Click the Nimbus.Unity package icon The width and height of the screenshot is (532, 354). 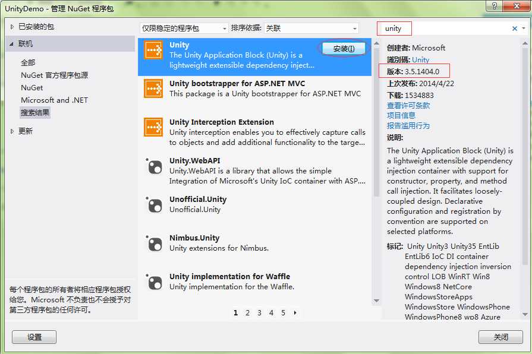pos(155,244)
